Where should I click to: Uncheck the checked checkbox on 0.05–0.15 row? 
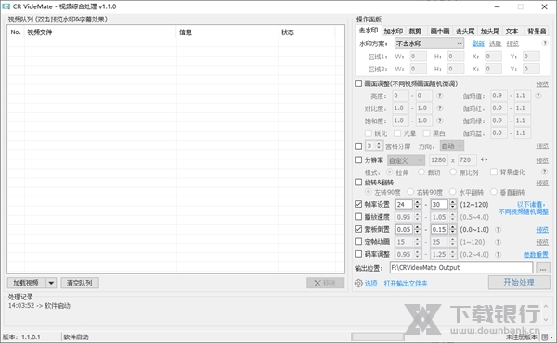pos(358,229)
